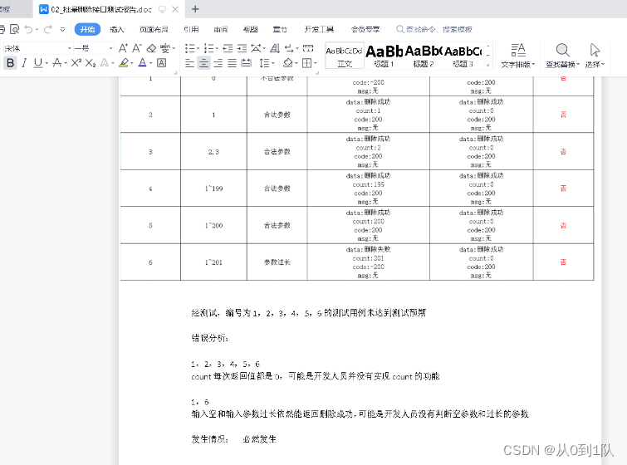
Task: Click the text effects outlined A icon
Action: tap(105, 63)
